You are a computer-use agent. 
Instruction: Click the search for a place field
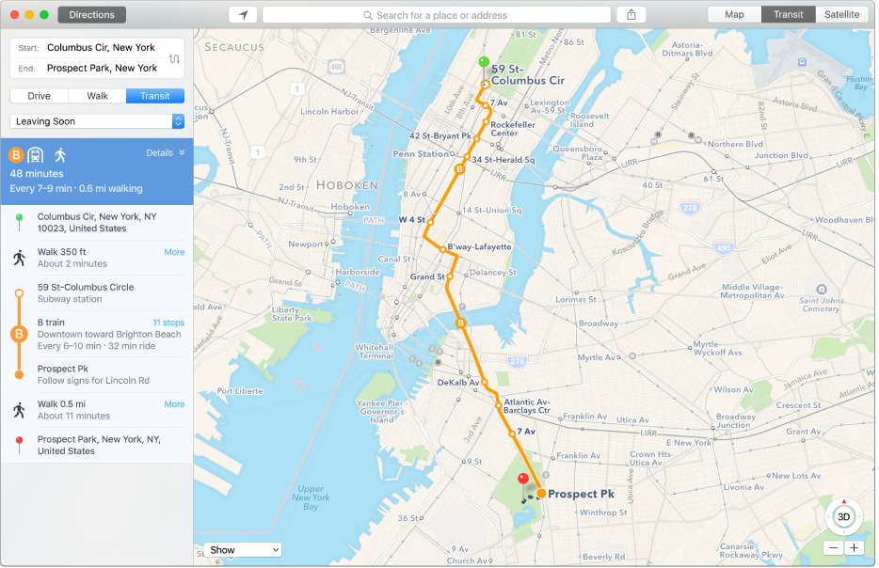click(x=437, y=15)
